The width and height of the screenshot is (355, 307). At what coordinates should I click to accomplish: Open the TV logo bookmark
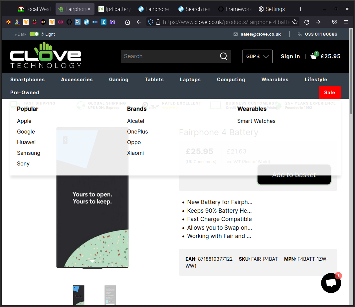click(43, 22)
